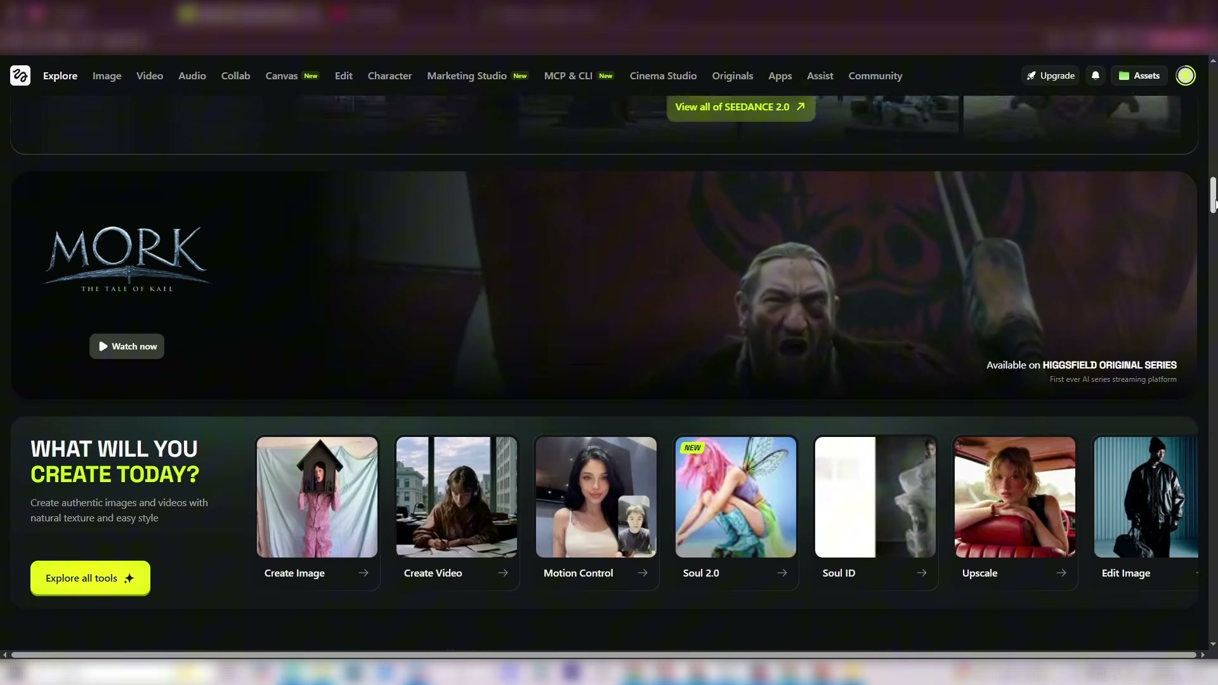This screenshot has width=1218, height=685.
Task: Open the Create Image thumbnail
Action: coord(317,497)
